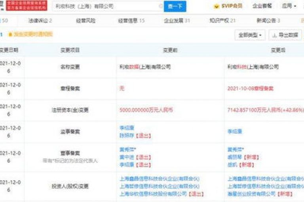This screenshot has width=304, height=202.
Task: Open first investor link in 变更前 column of 投资人(股权)变更
Action: (x=160, y=179)
